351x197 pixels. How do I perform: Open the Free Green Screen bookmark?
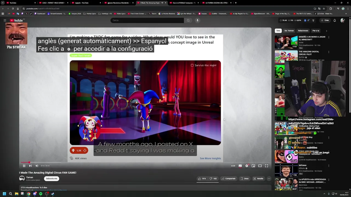pos(137,14)
